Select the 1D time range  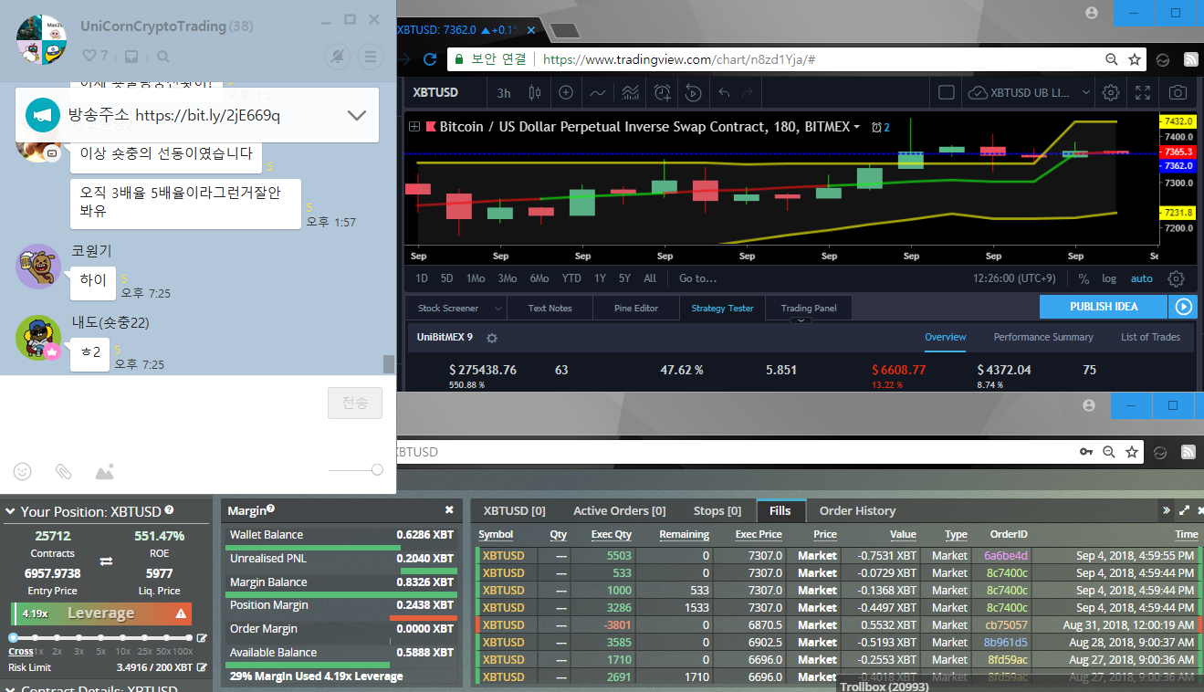(x=422, y=278)
